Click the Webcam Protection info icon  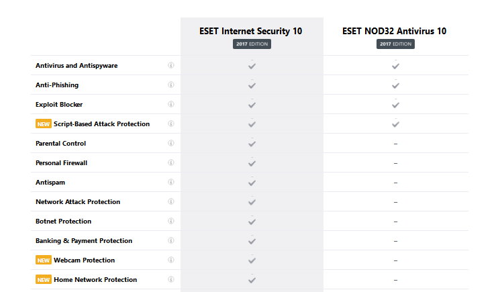click(170, 260)
